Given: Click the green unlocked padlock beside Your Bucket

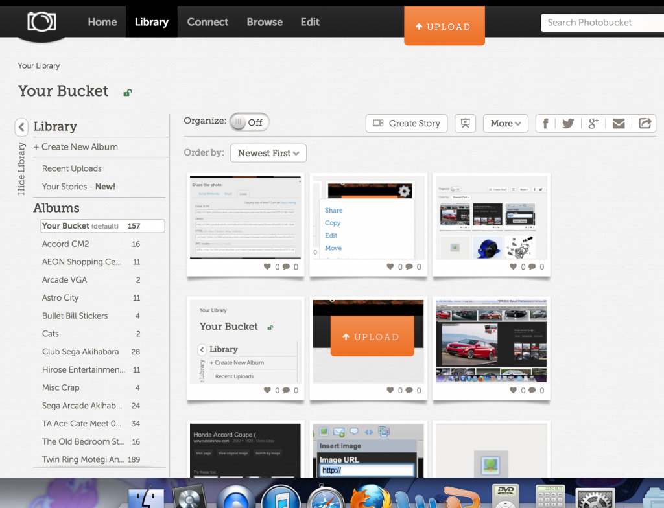Looking at the screenshot, I should tap(128, 92).
